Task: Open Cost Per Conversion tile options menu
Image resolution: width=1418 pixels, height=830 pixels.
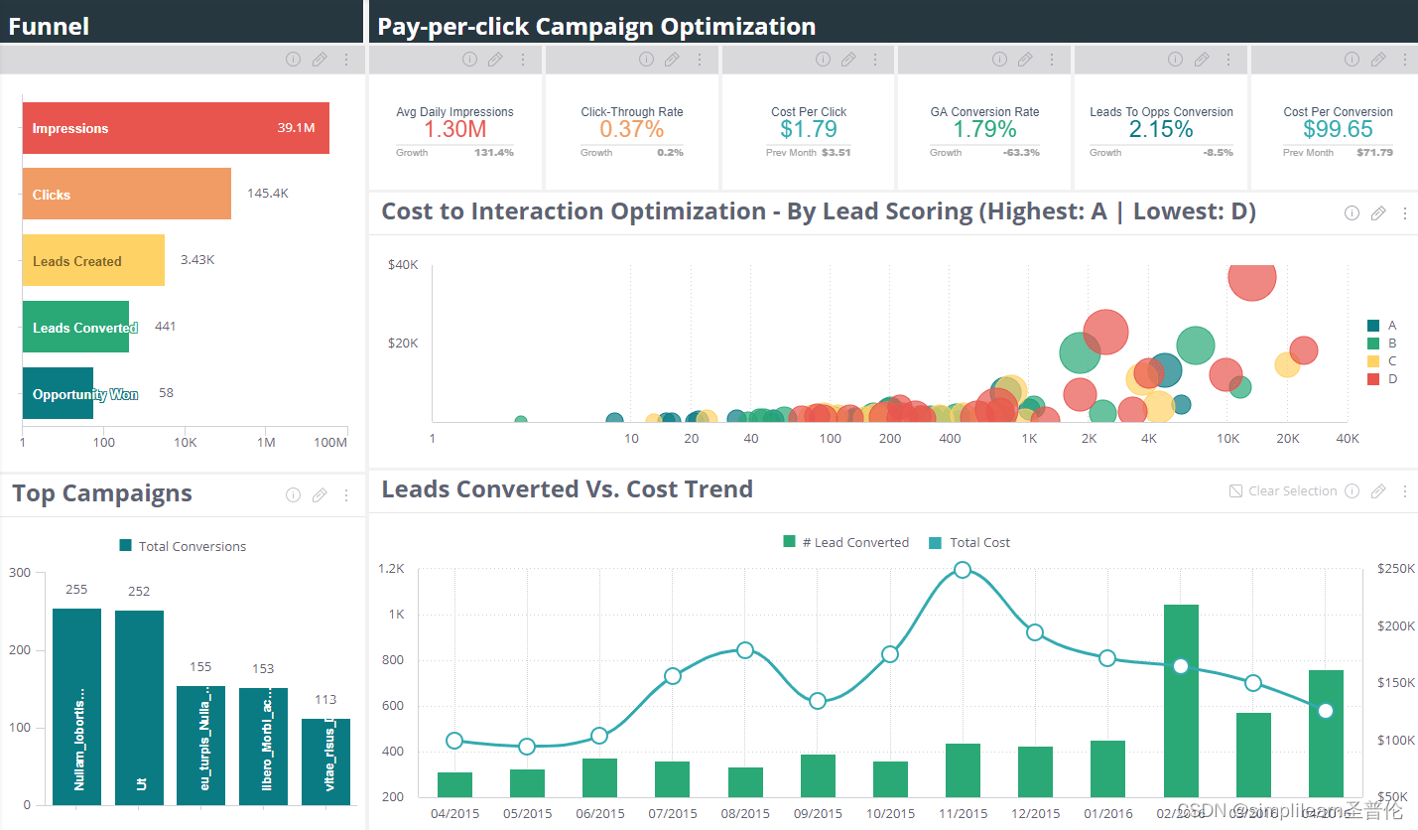Action: 1405,60
